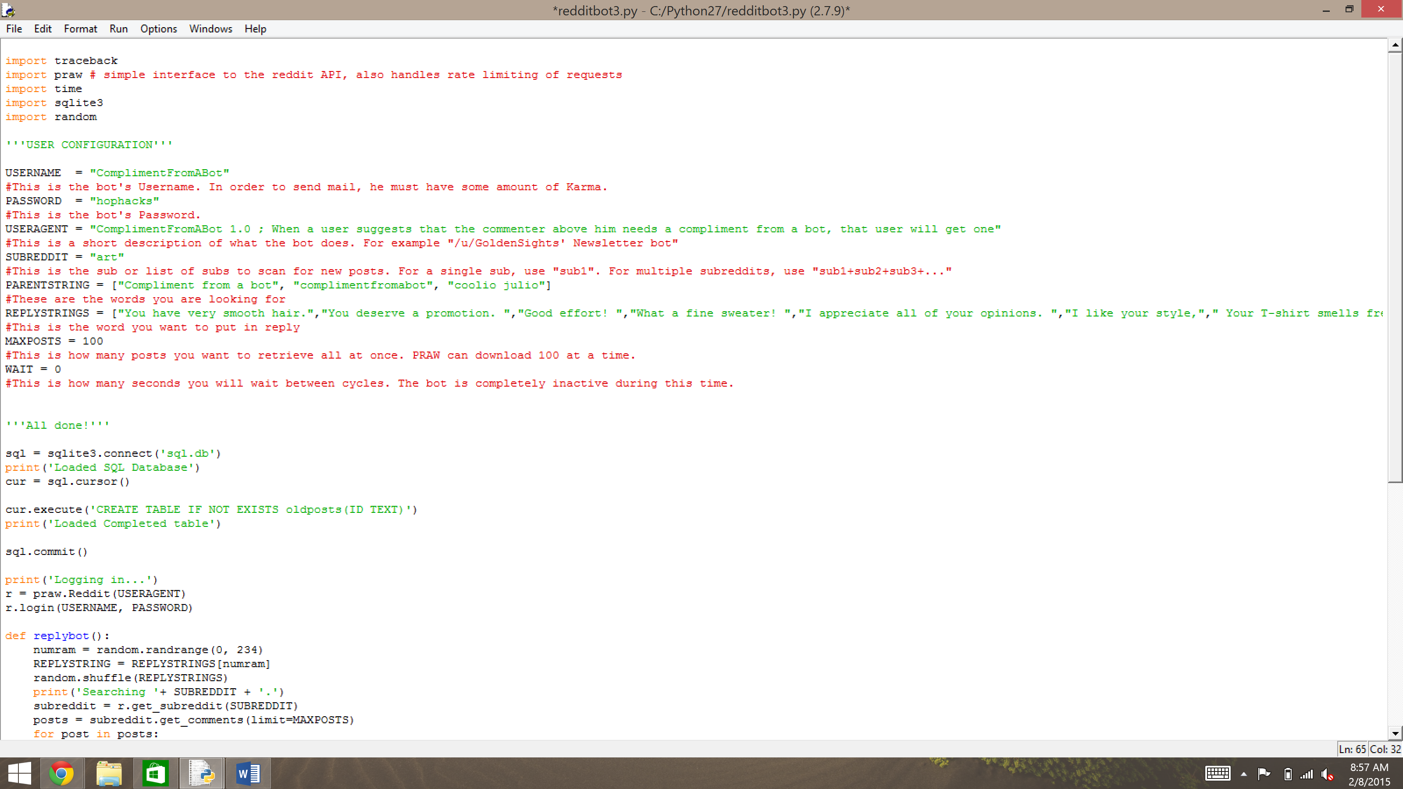Expand the Options menu
This screenshot has width=1403, height=789.
[x=158, y=29]
